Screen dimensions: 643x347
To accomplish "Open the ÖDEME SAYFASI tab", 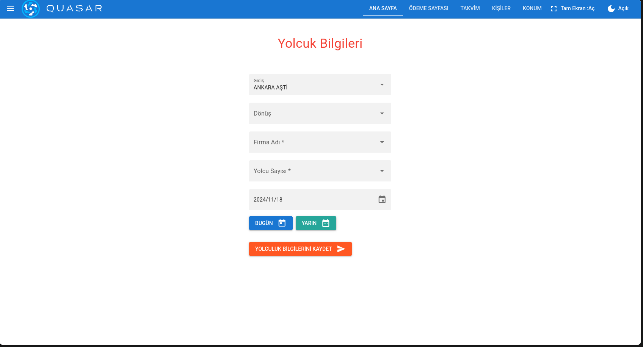I will 428,8.
